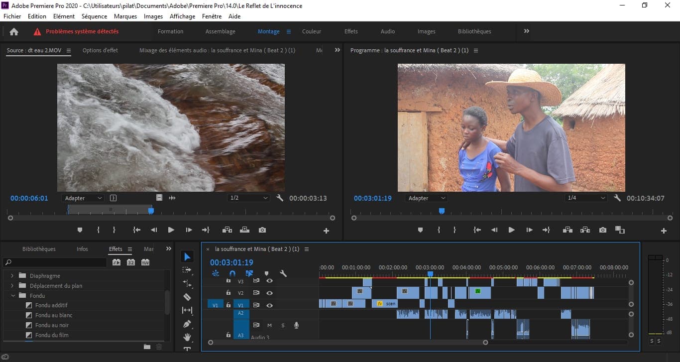The image size is (680, 362).
Task: Choose the Track Select Forward tool
Action: (x=187, y=270)
